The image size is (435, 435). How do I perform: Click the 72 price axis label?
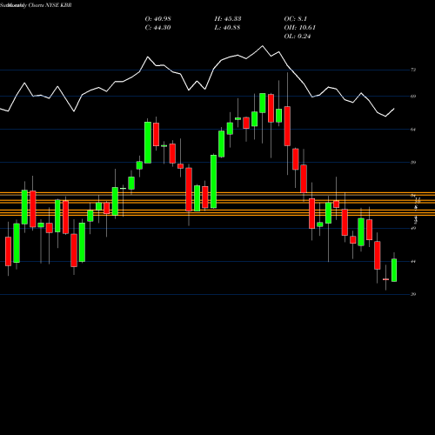[413, 70]
